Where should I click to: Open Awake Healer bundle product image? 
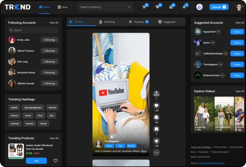(x=16, y=151)
